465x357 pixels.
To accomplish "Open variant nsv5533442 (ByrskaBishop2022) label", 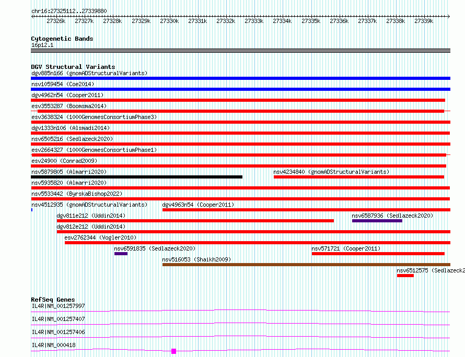I will 77,194.
